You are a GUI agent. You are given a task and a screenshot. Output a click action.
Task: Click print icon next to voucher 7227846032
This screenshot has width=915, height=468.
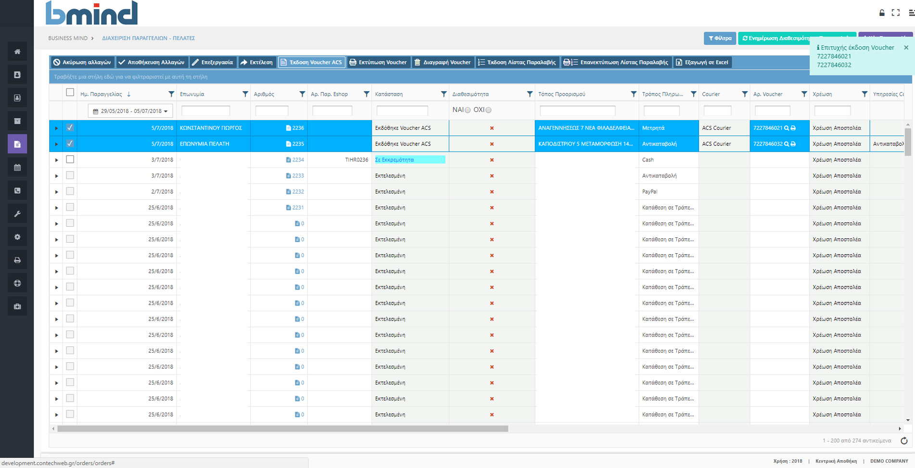pos(793,144)
